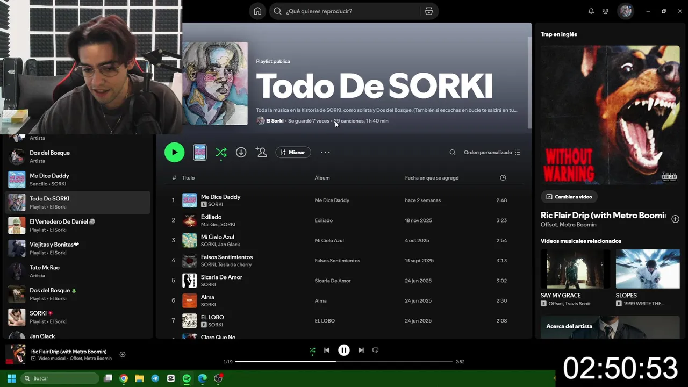688x387 pixels.
Task: Skip to the previous track
Action: (x=327, y=350)
